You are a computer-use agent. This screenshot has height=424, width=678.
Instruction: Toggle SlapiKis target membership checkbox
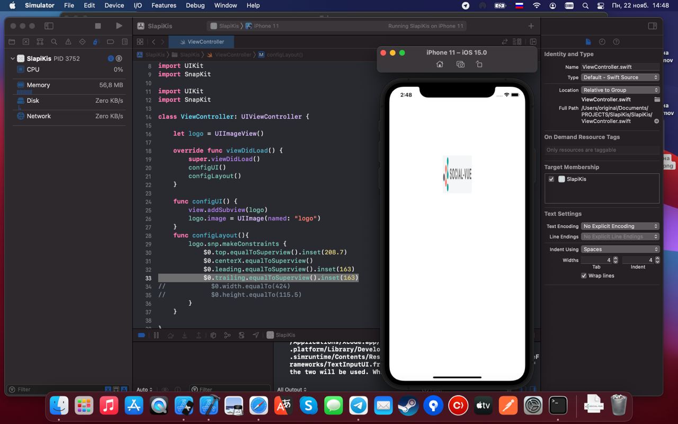tap(551, 179)
